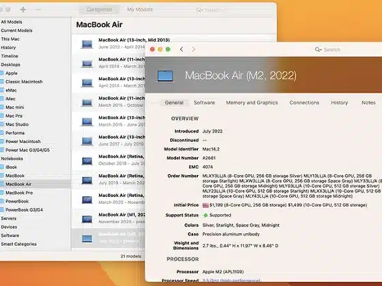382x286 pixels.
Task: Click the Mac Studio folder icon
Action: [x=1, y=124]
